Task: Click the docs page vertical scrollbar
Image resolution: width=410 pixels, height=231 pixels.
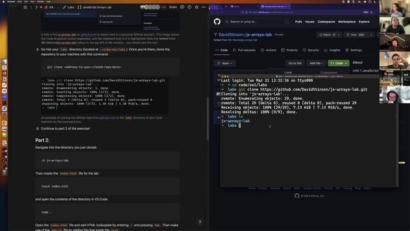Action: click(x=208, y=118)
